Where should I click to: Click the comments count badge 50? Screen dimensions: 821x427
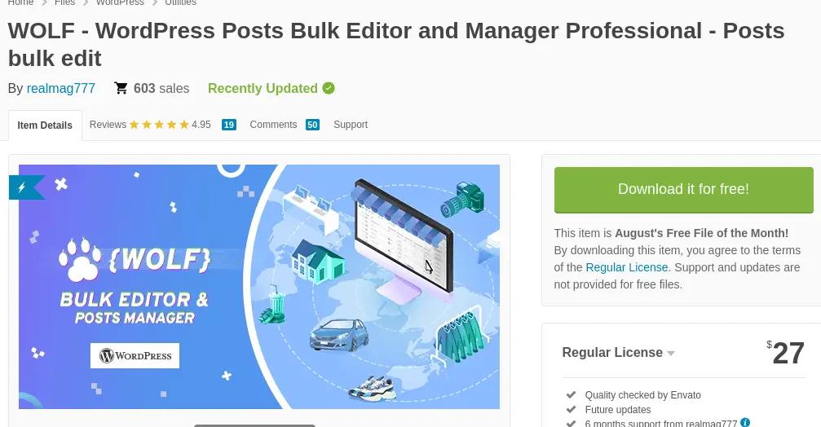[x=312, y=125]
